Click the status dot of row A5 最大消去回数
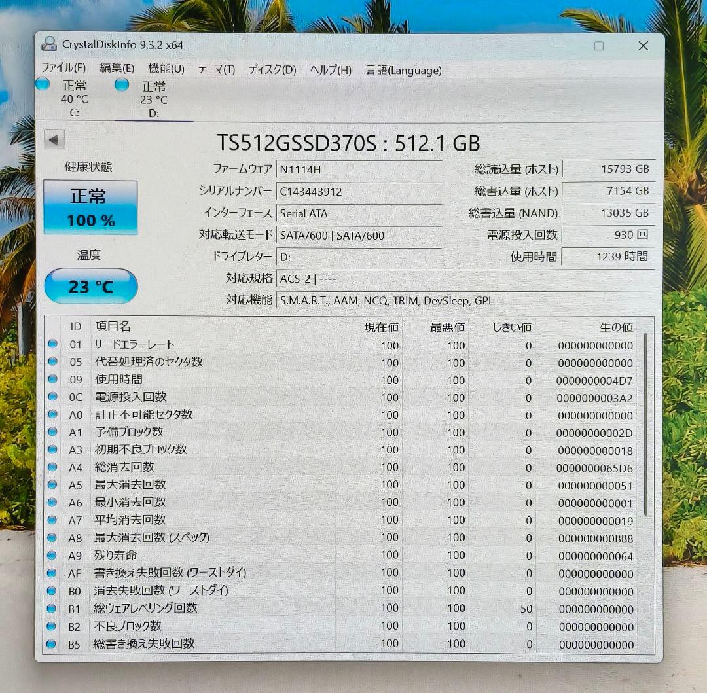707x693 pixels. (x=52, y=484)
